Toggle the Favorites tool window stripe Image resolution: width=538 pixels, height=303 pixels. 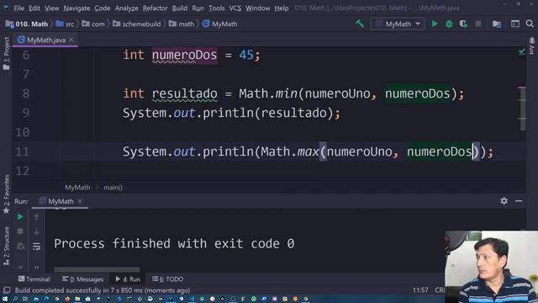click(6, 194)
